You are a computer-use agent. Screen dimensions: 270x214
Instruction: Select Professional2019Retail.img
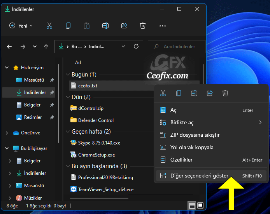click(105, 177)
